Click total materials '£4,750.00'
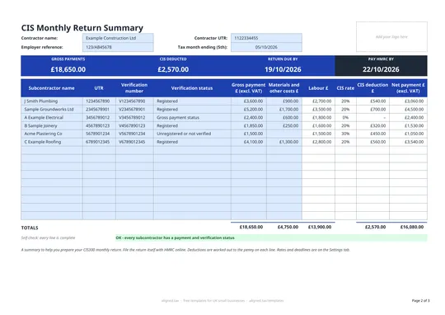 [x=288, y=227]
